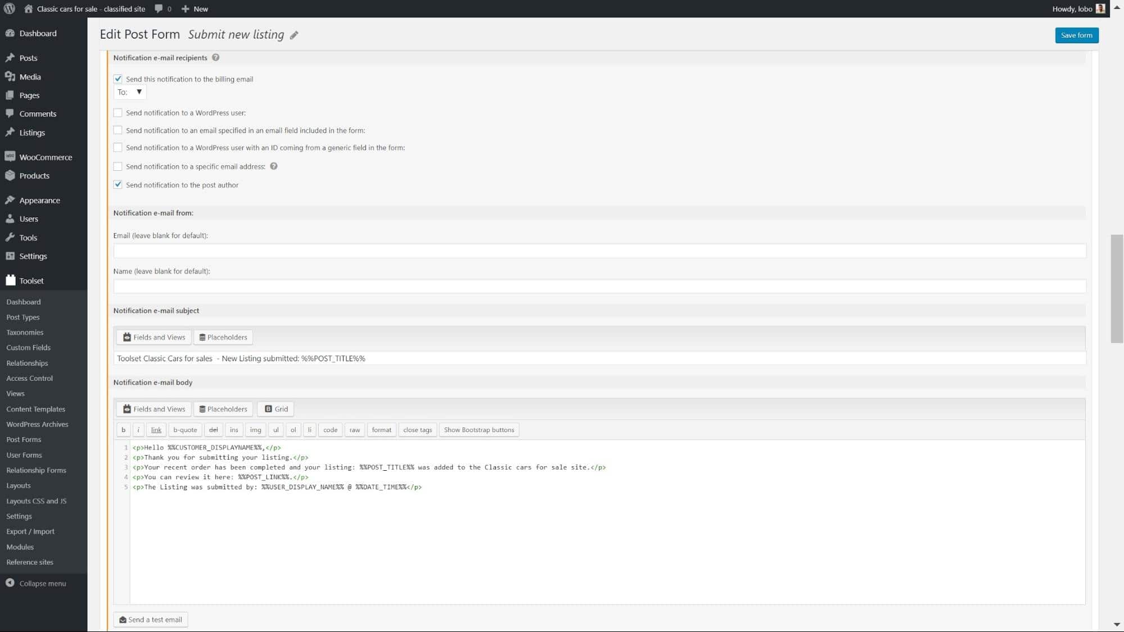
Task: Enable Send notification to a WordPress user
Action: (118, 112)
